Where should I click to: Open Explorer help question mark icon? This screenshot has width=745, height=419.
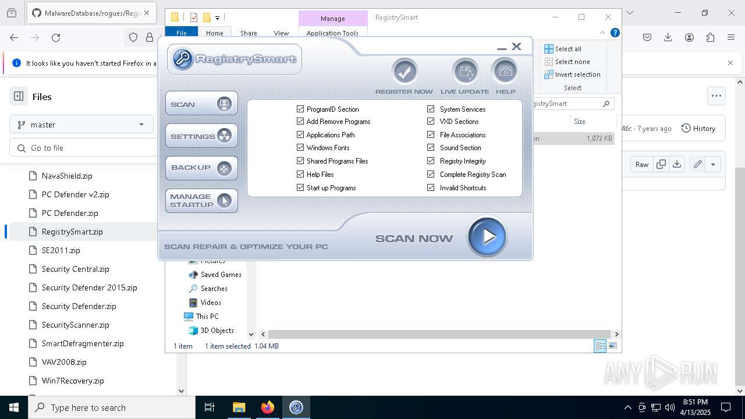(x=615, y=33)
